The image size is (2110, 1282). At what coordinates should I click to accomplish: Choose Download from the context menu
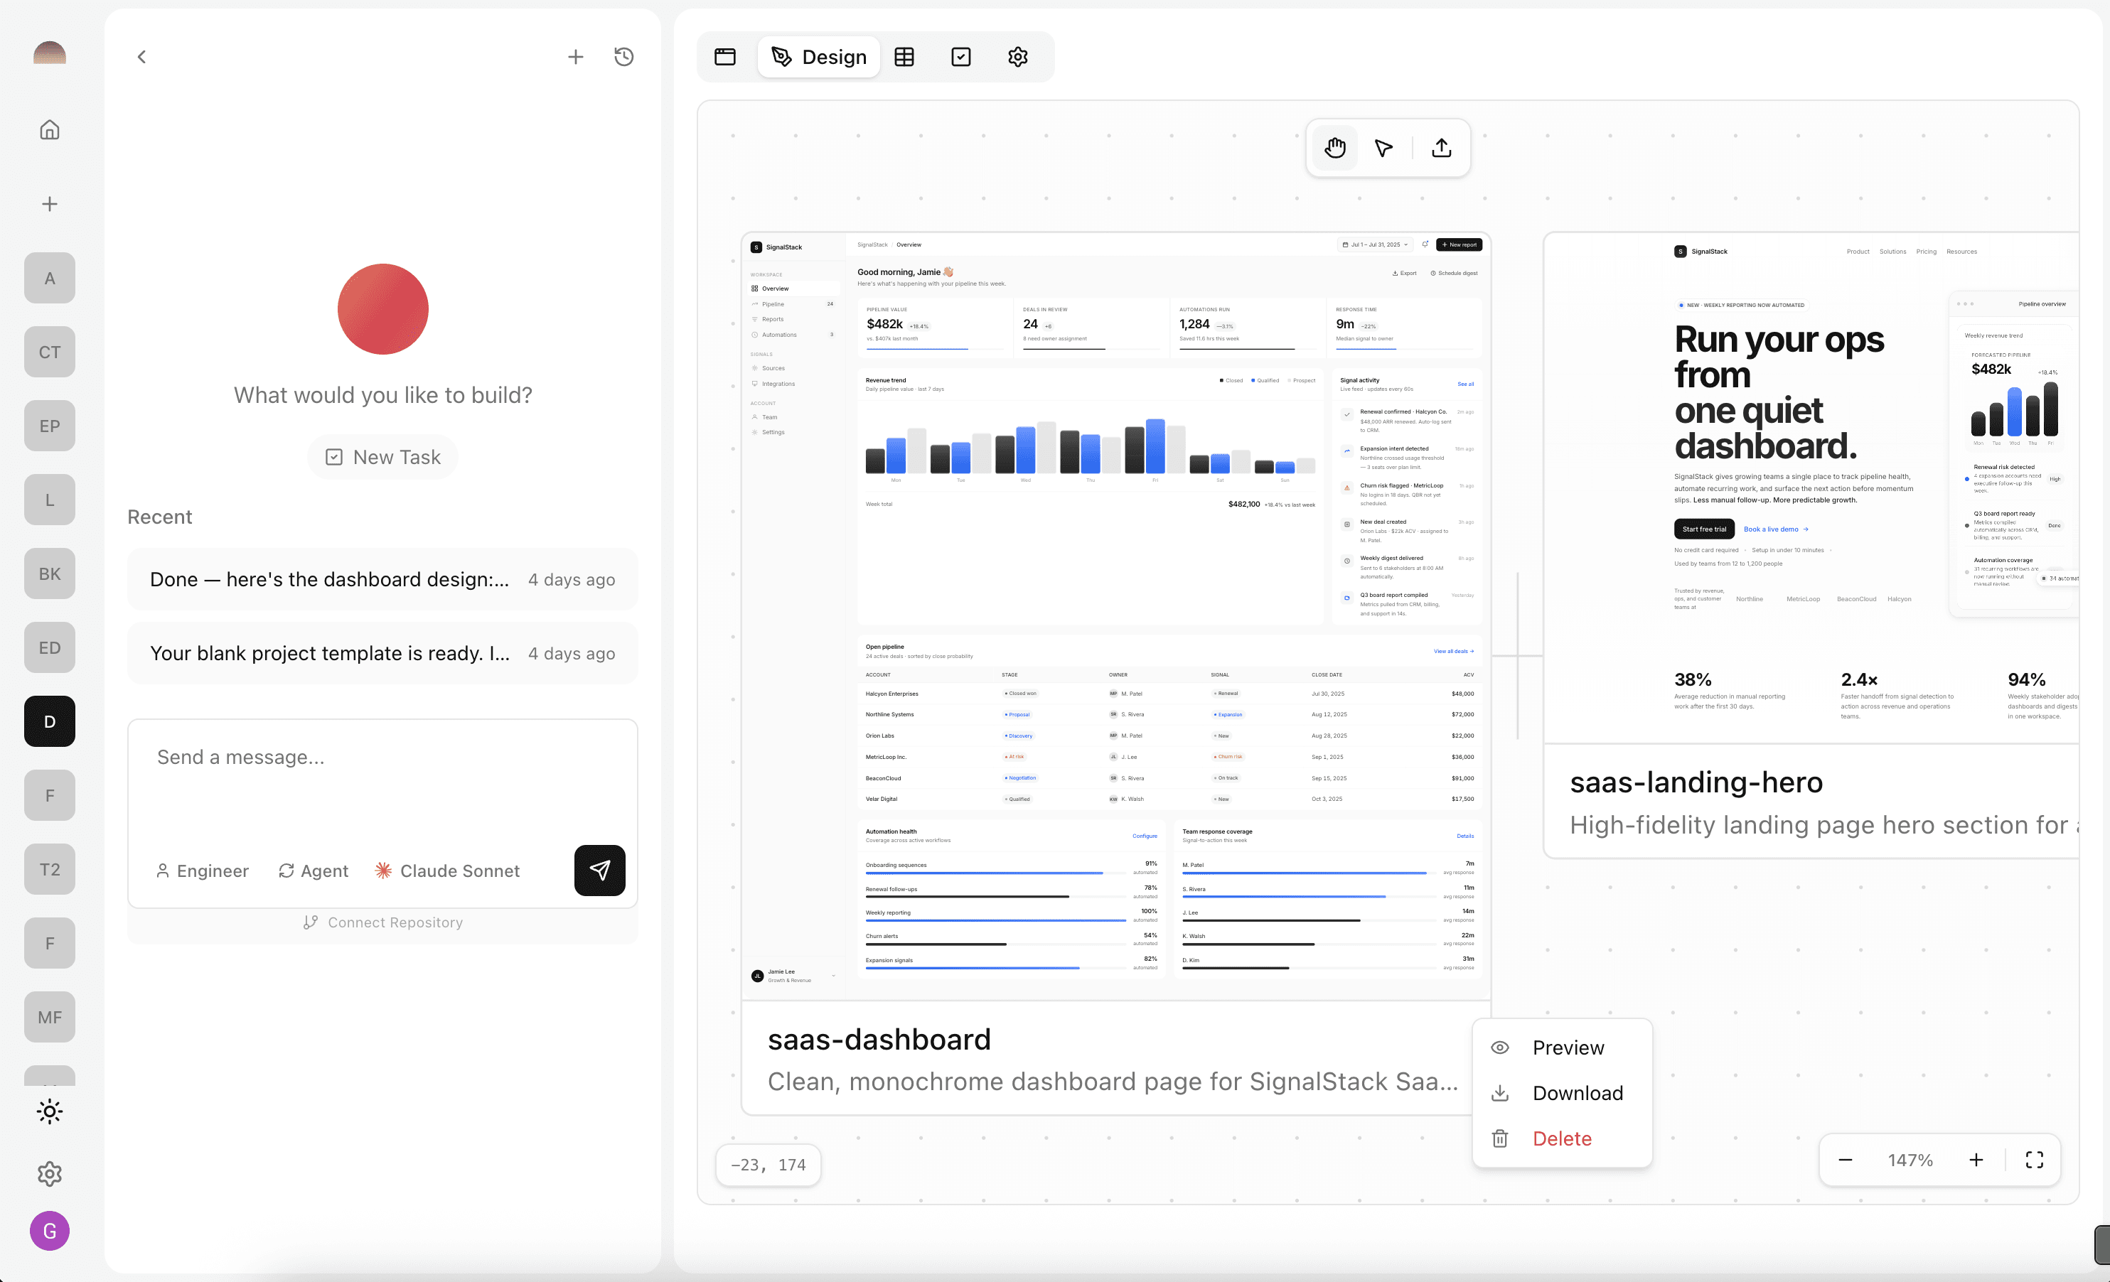pyautogui.click(x=1577, y=1093)
